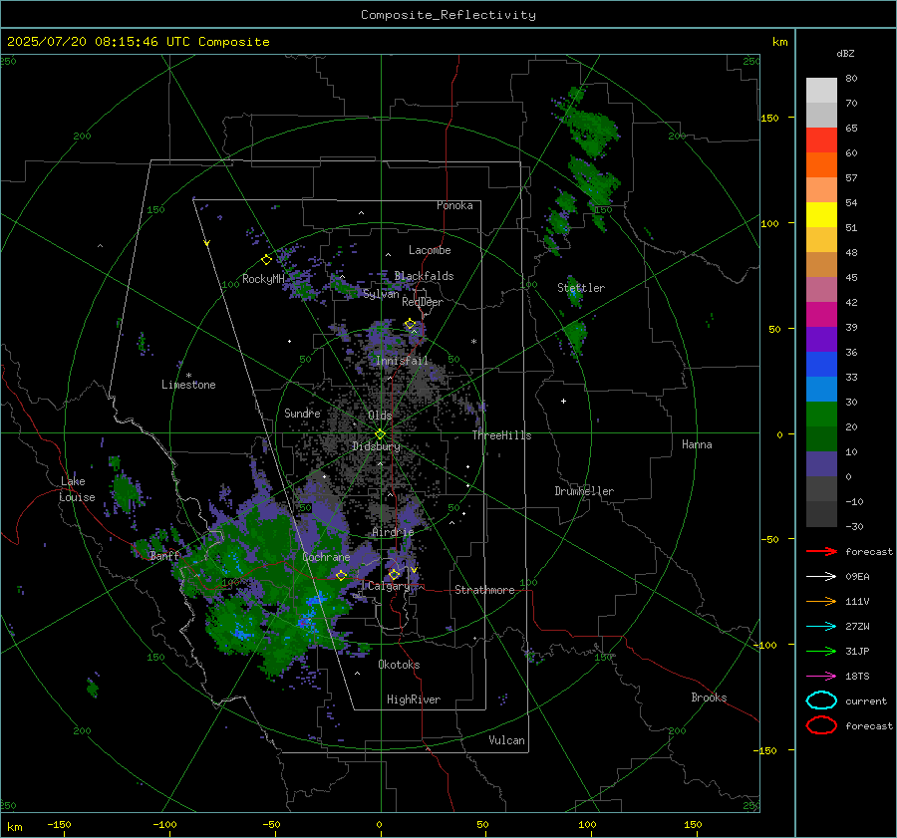Click the Calgary city label

tap(389, 586)
